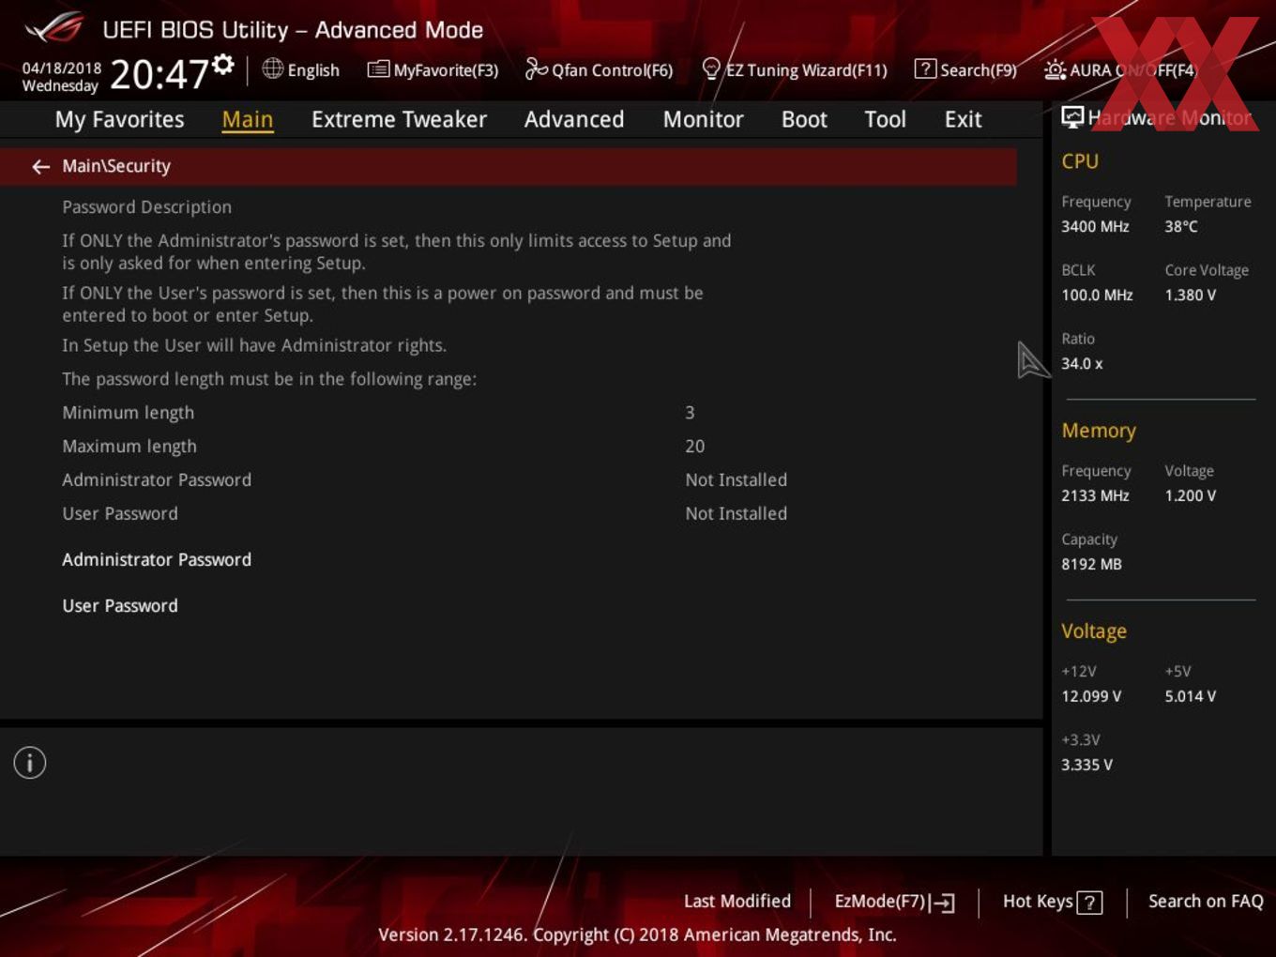The image size is (1276, 957).
Task: Click the +5V 5.014 V reading
Action: [1191, 697]
